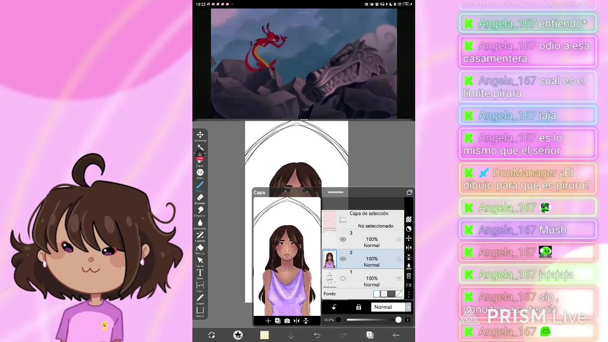
Task: Select the Special pen tool
Action: (200, 236)
